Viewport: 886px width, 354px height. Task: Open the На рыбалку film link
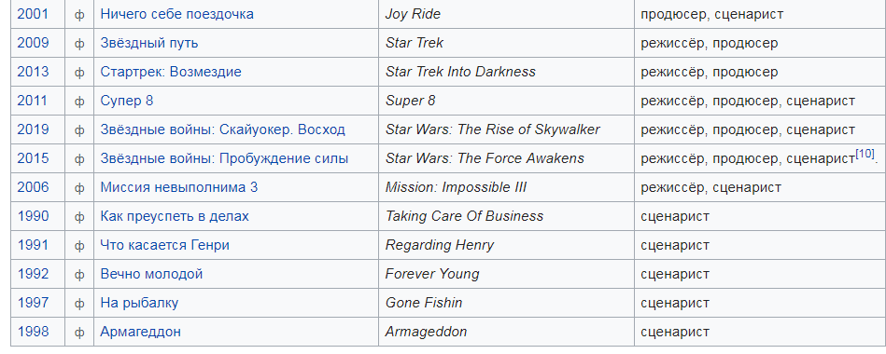[x=139, y=304]
